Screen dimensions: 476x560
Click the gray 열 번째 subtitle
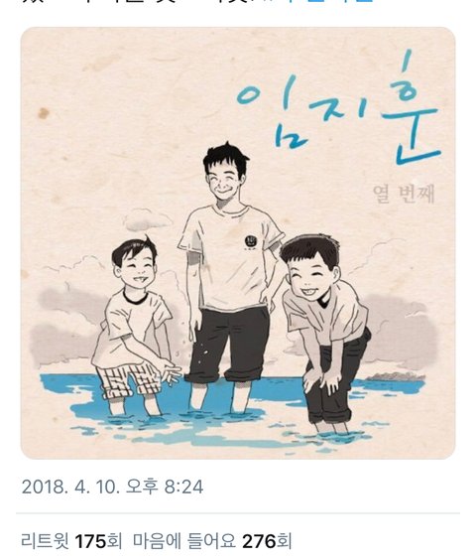[404, 194]
